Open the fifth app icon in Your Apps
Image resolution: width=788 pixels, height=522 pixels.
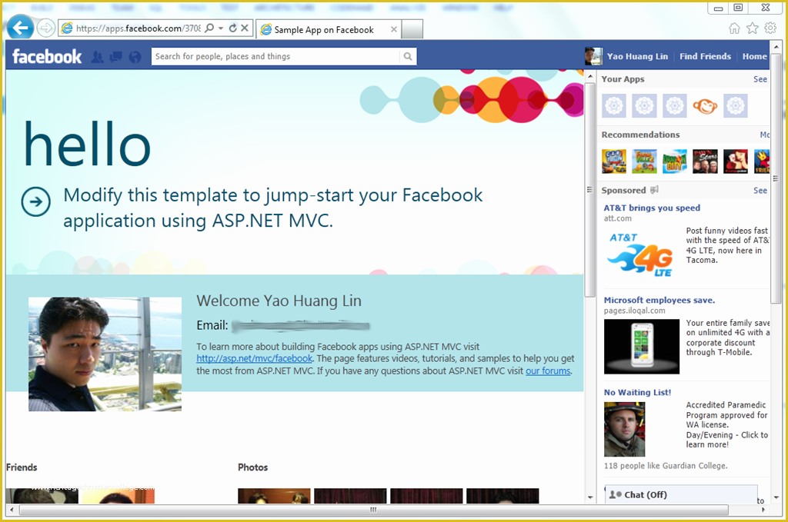tap(735, 106)
